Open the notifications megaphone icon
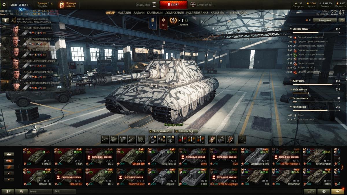 tap(338, 191)
